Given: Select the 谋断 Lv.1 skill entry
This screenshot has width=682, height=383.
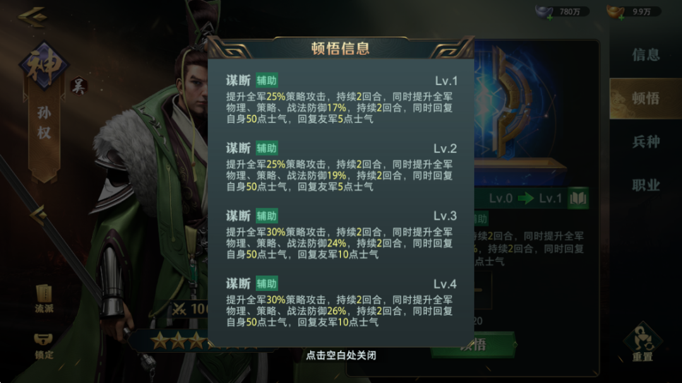Looking at the screenshot, I should coord(341,98).
